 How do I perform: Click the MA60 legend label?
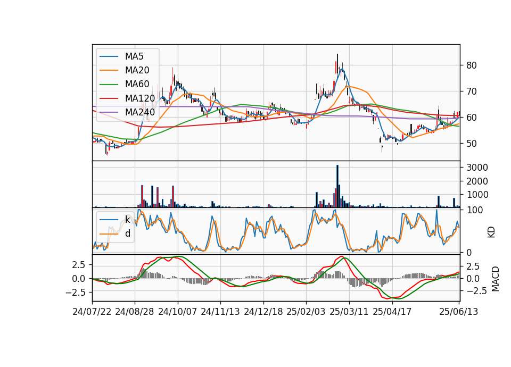pos(137,84)
